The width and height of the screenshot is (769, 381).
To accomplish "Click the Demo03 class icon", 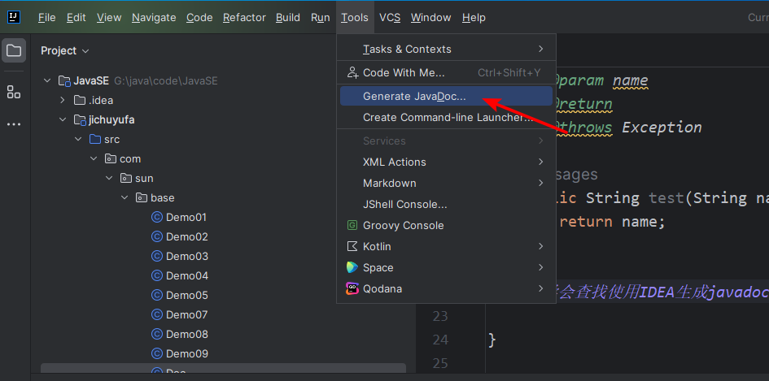I will click(x=157, y=256).
